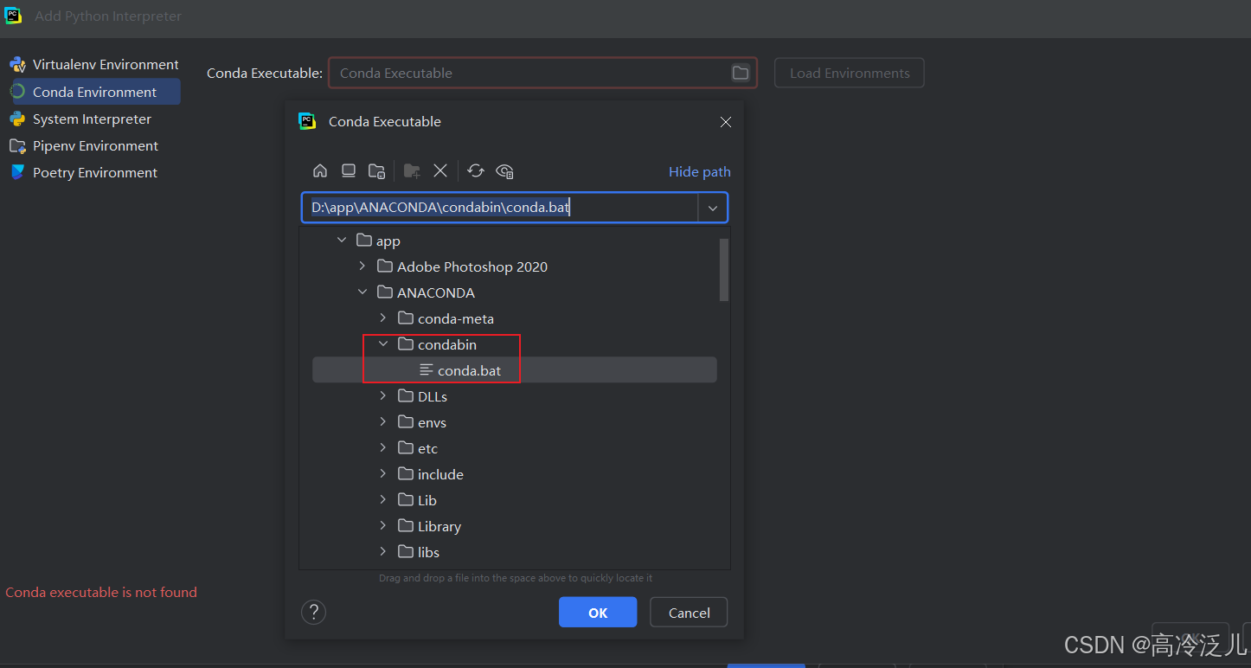Viewport: 1251px width, 668px height.
Task: Select the conda.bat file
Action: [514, 370]
